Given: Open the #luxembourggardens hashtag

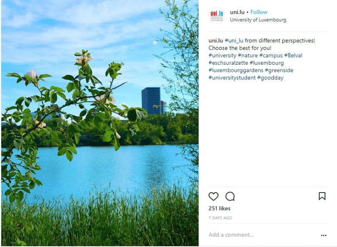Looking at the screenshot, I should (x=236, y=70).
